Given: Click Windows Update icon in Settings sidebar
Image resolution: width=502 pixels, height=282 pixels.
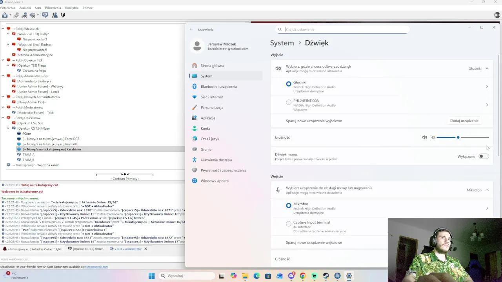Looking at the screenshot, I should pyautogui.click(x=195, y=181).
